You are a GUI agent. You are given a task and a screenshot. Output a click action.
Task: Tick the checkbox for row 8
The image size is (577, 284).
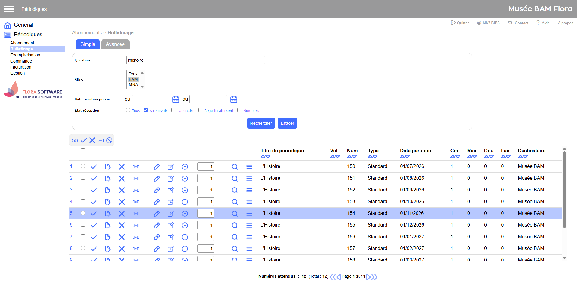83,248
